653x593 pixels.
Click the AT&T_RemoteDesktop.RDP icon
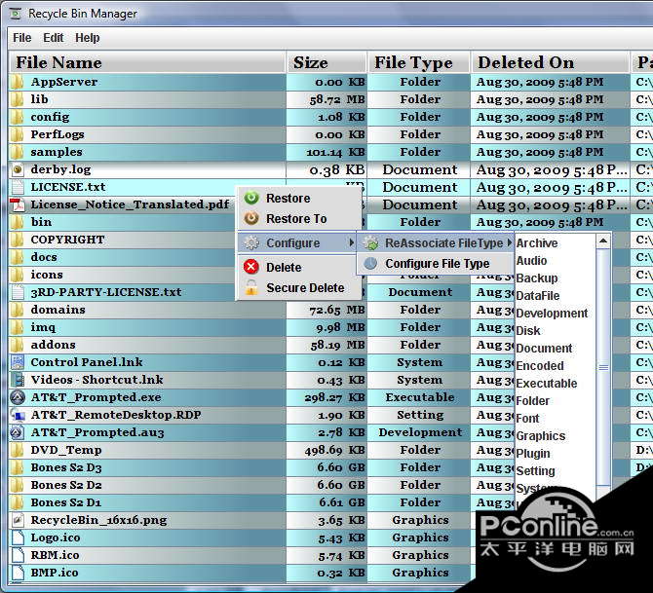point(18,415)
